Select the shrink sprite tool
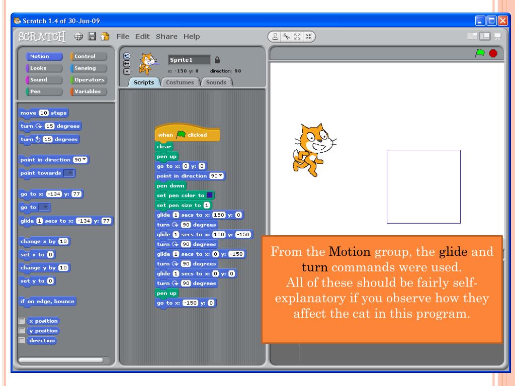The image size is (515, 386). [308, 36]
